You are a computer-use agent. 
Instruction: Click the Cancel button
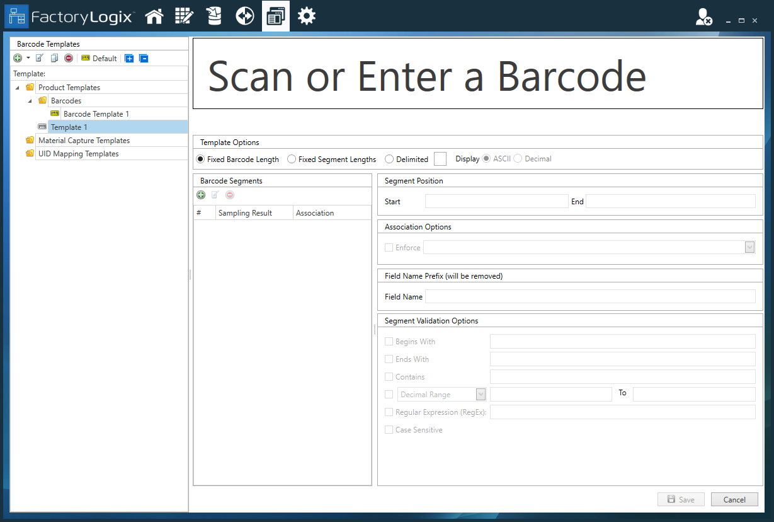click(734, 499)
